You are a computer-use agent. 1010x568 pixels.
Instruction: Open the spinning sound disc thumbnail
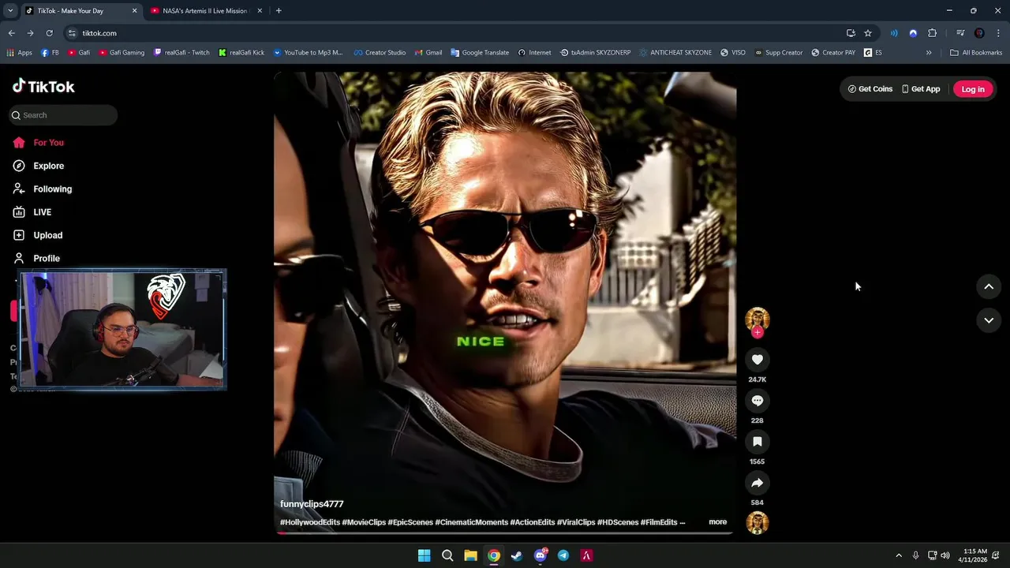coord(757,523)
